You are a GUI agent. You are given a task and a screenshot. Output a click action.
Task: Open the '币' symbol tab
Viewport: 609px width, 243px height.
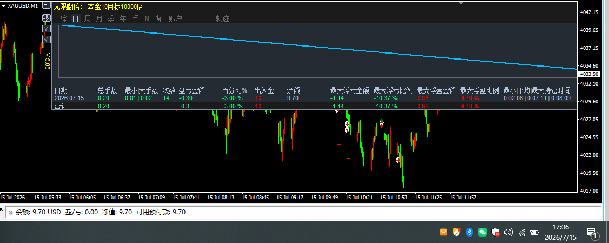[x=135, y=18]
